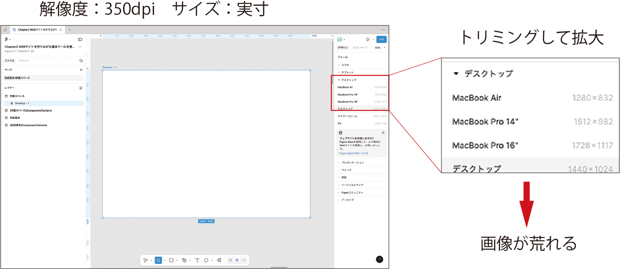Collapse the デスクトップ frame preset group
This screenshot has width=620, height=269.
pos(339,80)
